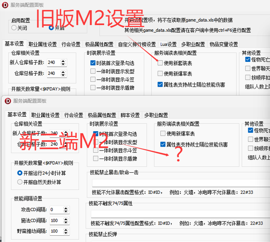Click the 技能禁止暴击/致命一击 input box
Screen dimensions: 270x242
179,183
